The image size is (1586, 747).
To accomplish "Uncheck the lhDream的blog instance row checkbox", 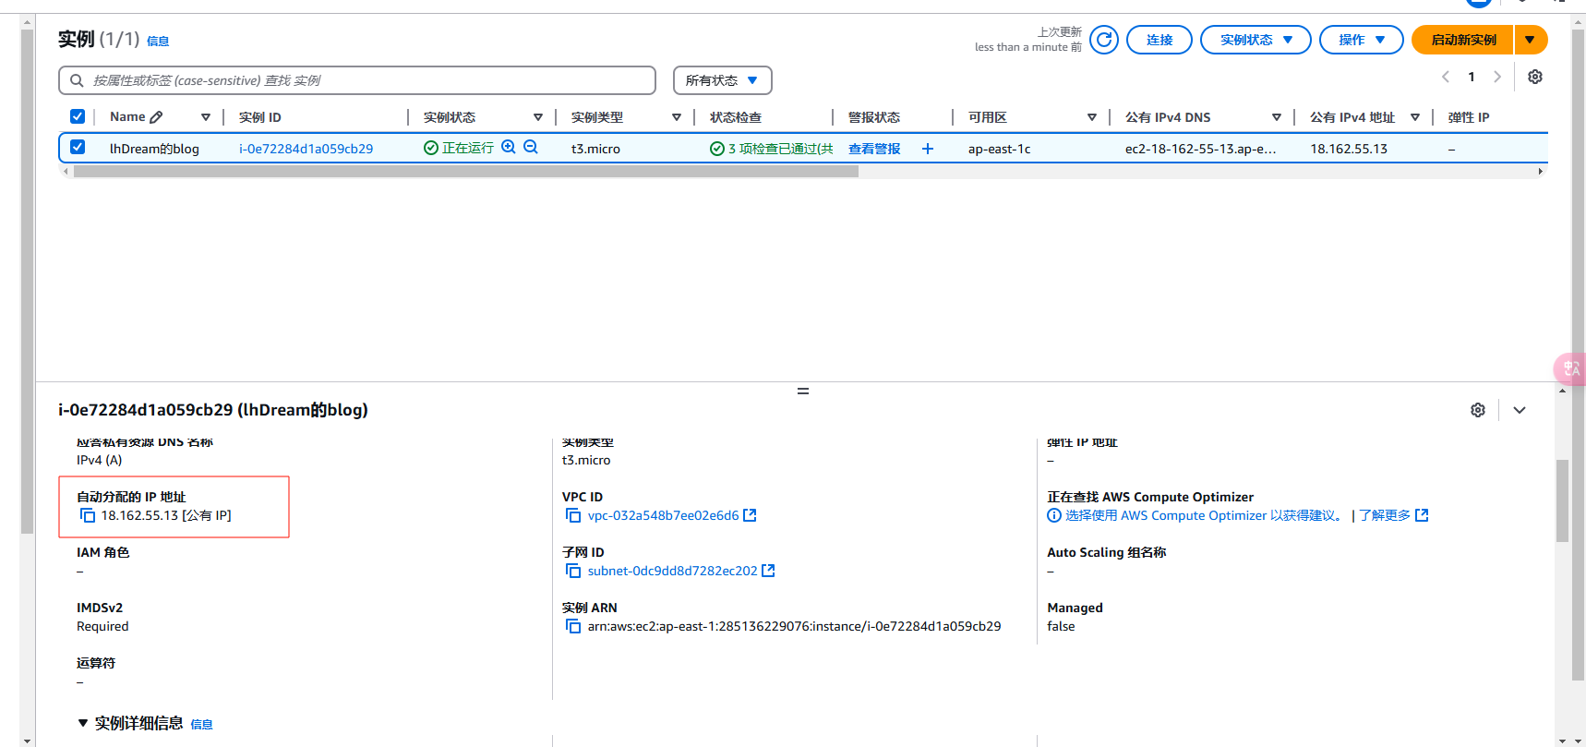I will (78, 148).
